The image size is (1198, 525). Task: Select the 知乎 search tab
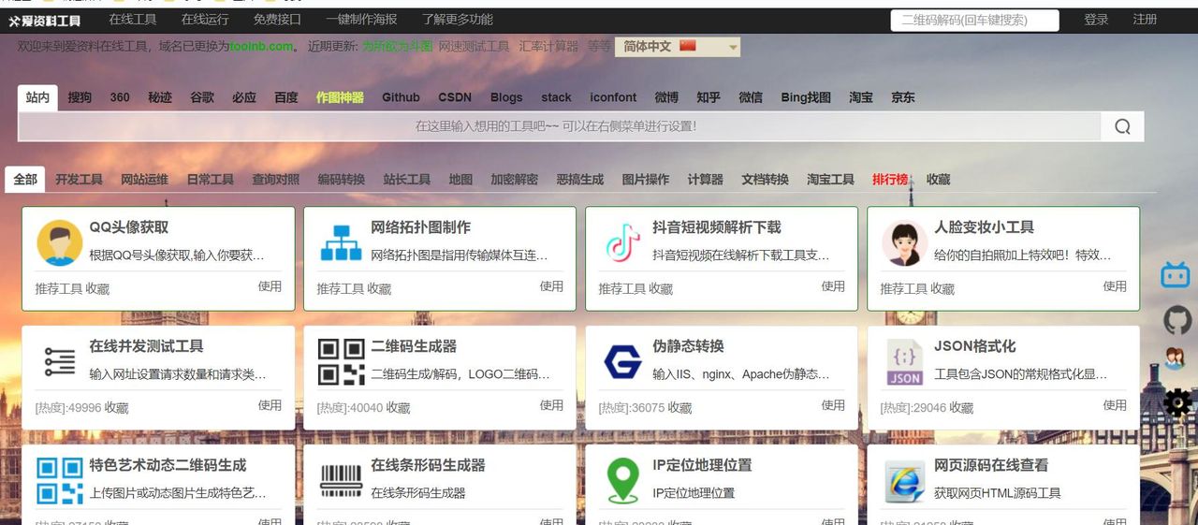(709, 97)
